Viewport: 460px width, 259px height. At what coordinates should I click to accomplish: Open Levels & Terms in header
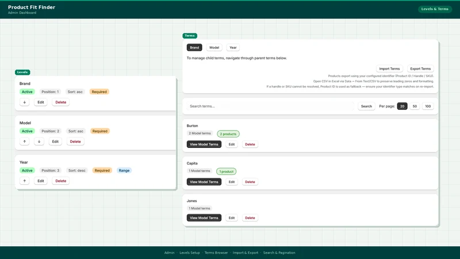(x=435, y=9)
